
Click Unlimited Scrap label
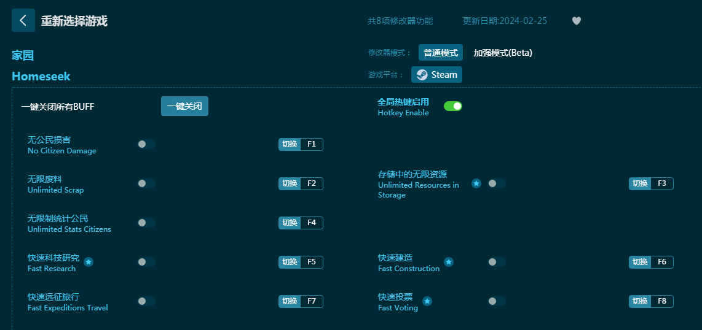click(55, 190)
